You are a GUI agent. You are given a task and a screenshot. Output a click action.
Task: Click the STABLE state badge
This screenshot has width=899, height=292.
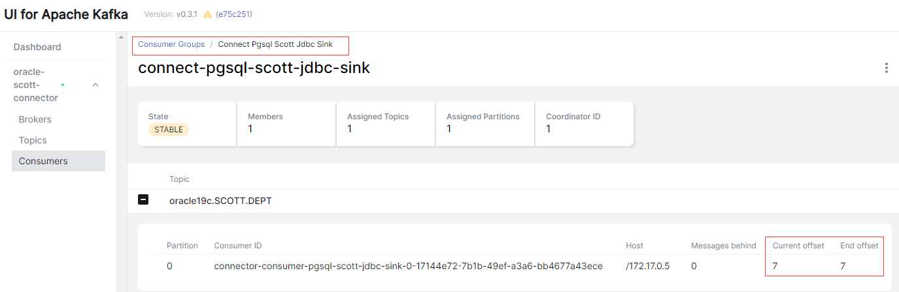click(169, 130)
